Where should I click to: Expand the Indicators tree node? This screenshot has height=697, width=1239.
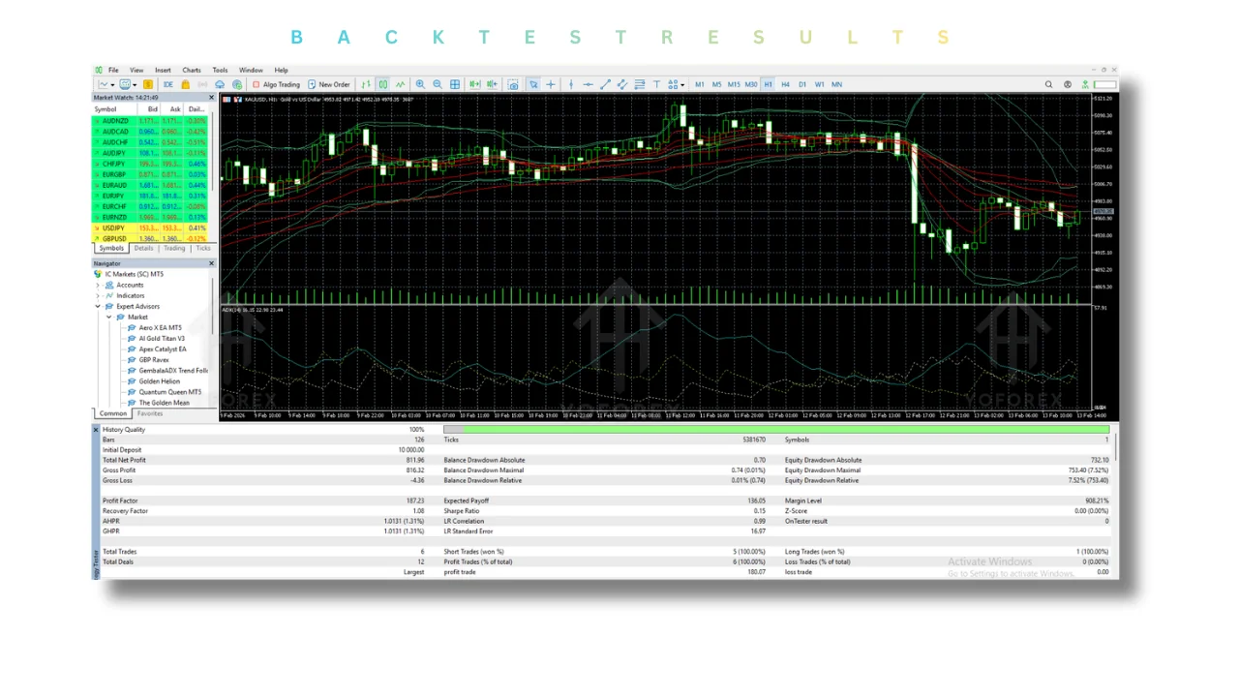pos(98,296)
